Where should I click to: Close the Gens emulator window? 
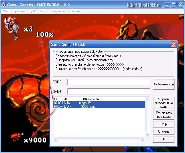click(180, 5)
